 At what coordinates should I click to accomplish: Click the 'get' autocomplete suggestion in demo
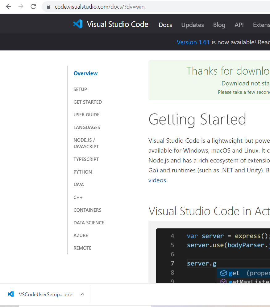coord(244,273)
